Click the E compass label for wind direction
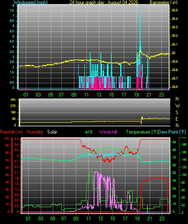Screen dimensions: 188x224 (x=177, y=119)
